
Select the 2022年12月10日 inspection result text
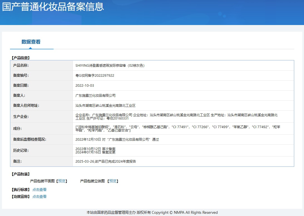click(x=117, y=139)
